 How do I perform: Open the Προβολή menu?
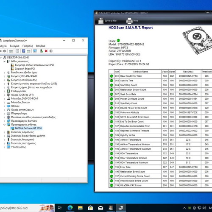28,46
